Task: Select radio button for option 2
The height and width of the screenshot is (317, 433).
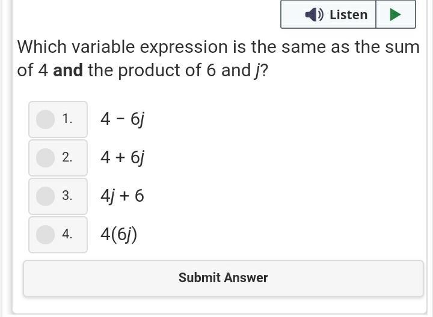Action: coord(45,157)
